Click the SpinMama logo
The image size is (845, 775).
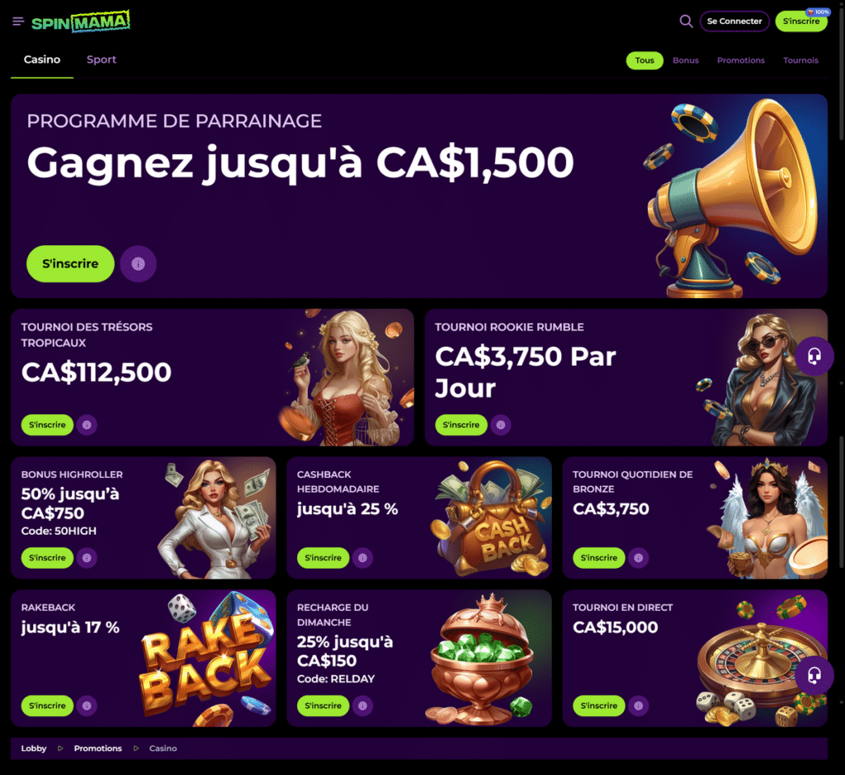coord(80,21)
